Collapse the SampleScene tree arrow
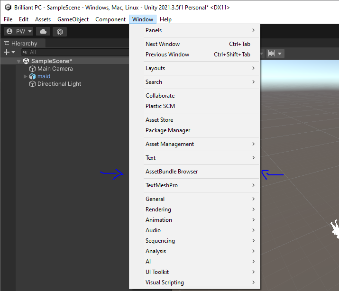 (19, 61)
